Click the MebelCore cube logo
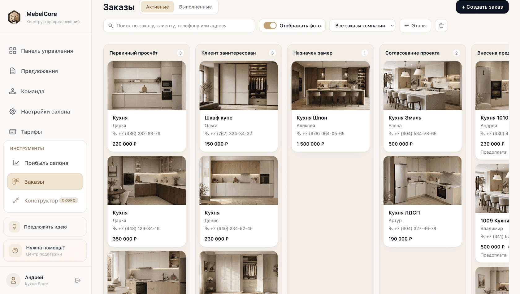The image size is (520, 294). pos(14,17)
